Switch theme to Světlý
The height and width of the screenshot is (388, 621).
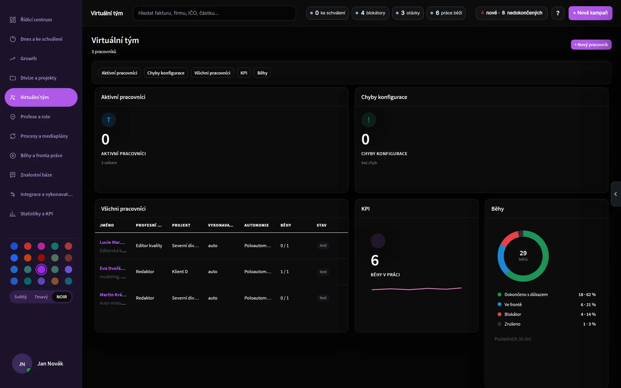point(21,297)
